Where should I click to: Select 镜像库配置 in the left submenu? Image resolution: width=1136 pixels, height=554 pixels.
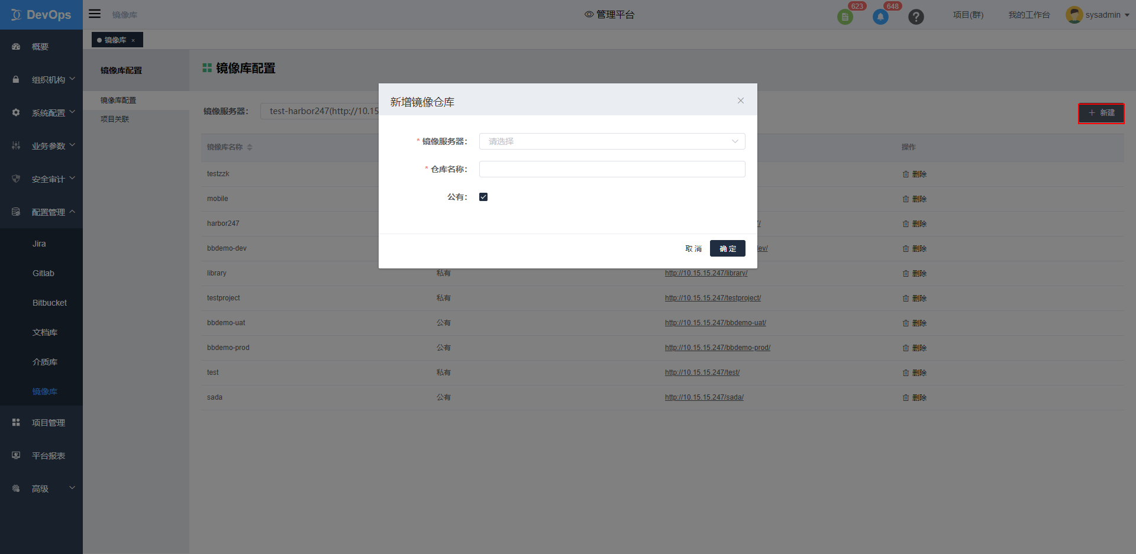point(118,101)
